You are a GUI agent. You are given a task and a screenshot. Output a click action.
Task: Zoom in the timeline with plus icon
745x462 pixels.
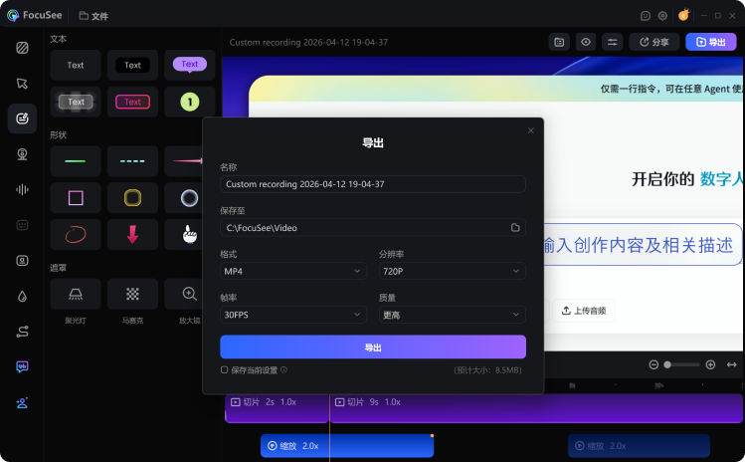[710, 364]
